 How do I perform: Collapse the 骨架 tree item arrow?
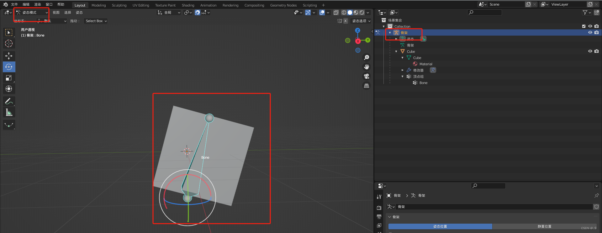(390, 33)
